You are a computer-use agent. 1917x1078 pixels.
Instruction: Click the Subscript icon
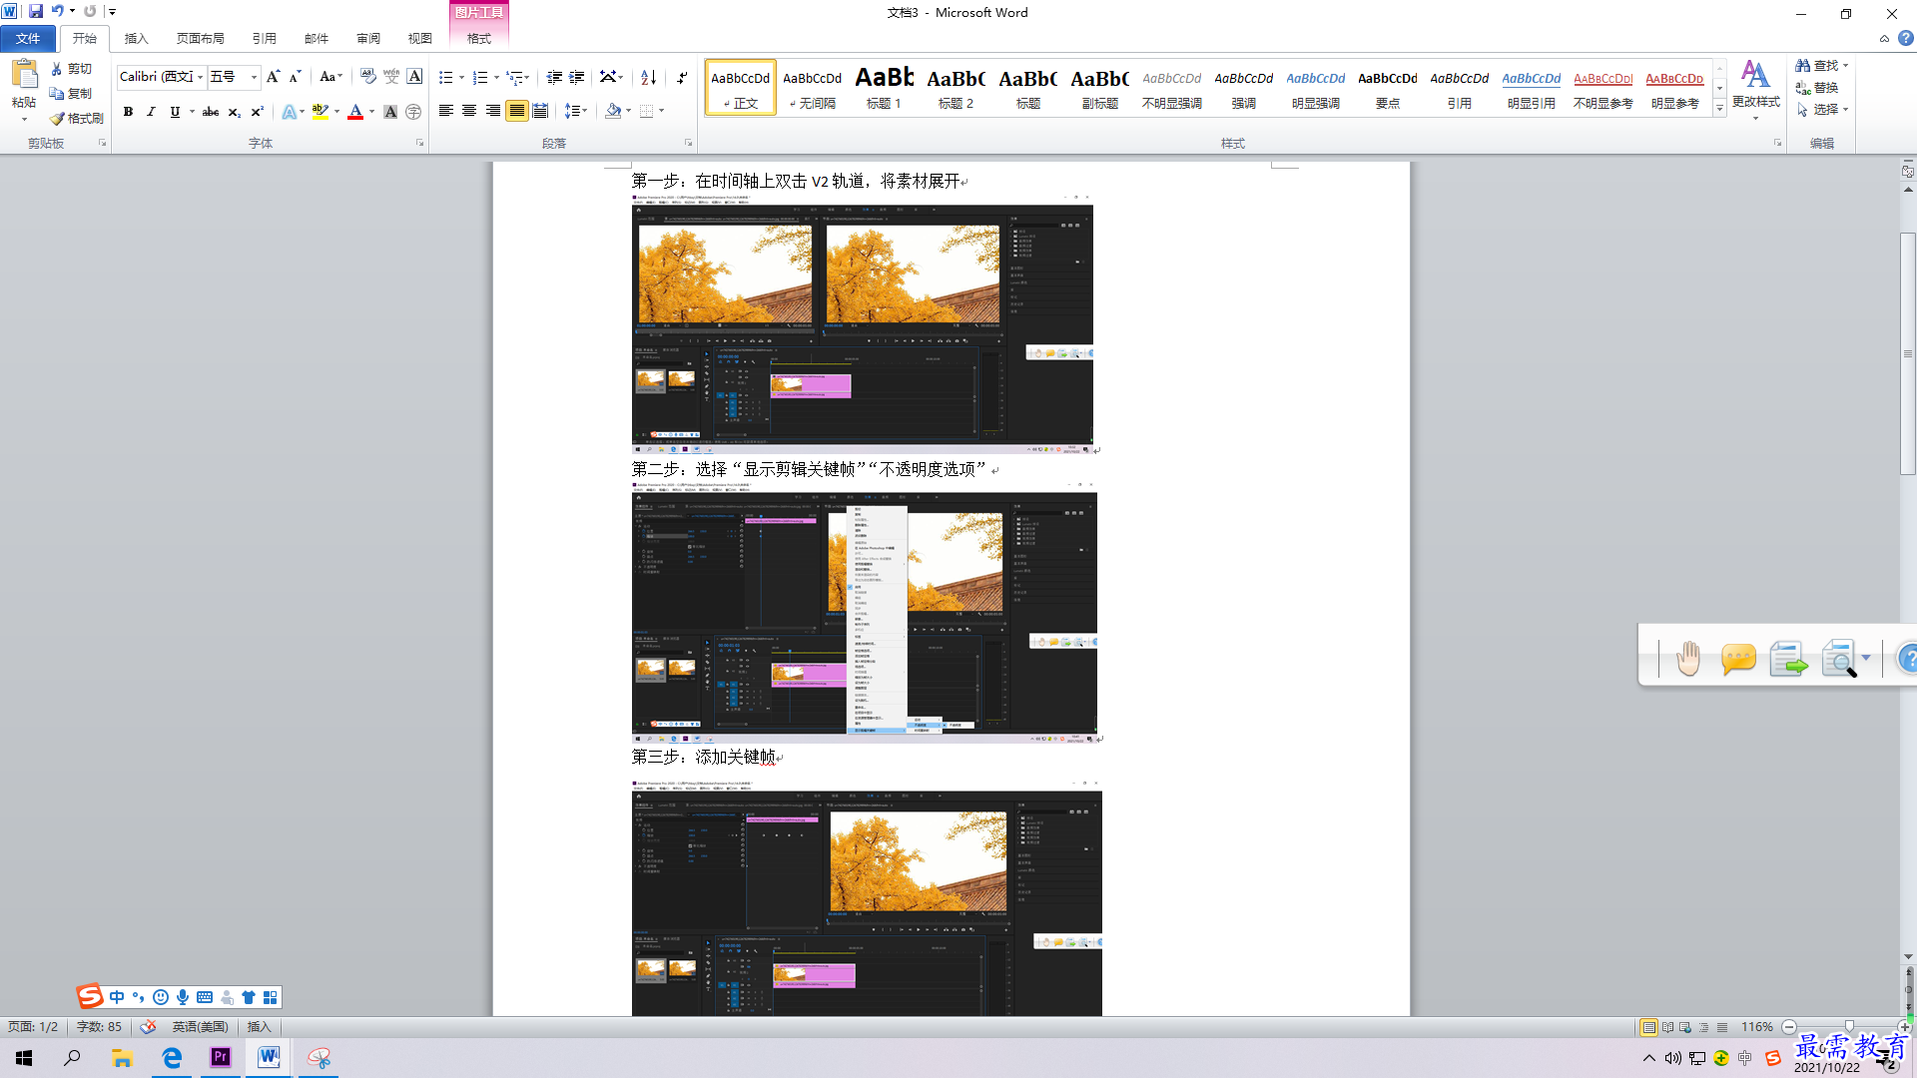click(234, 112)
